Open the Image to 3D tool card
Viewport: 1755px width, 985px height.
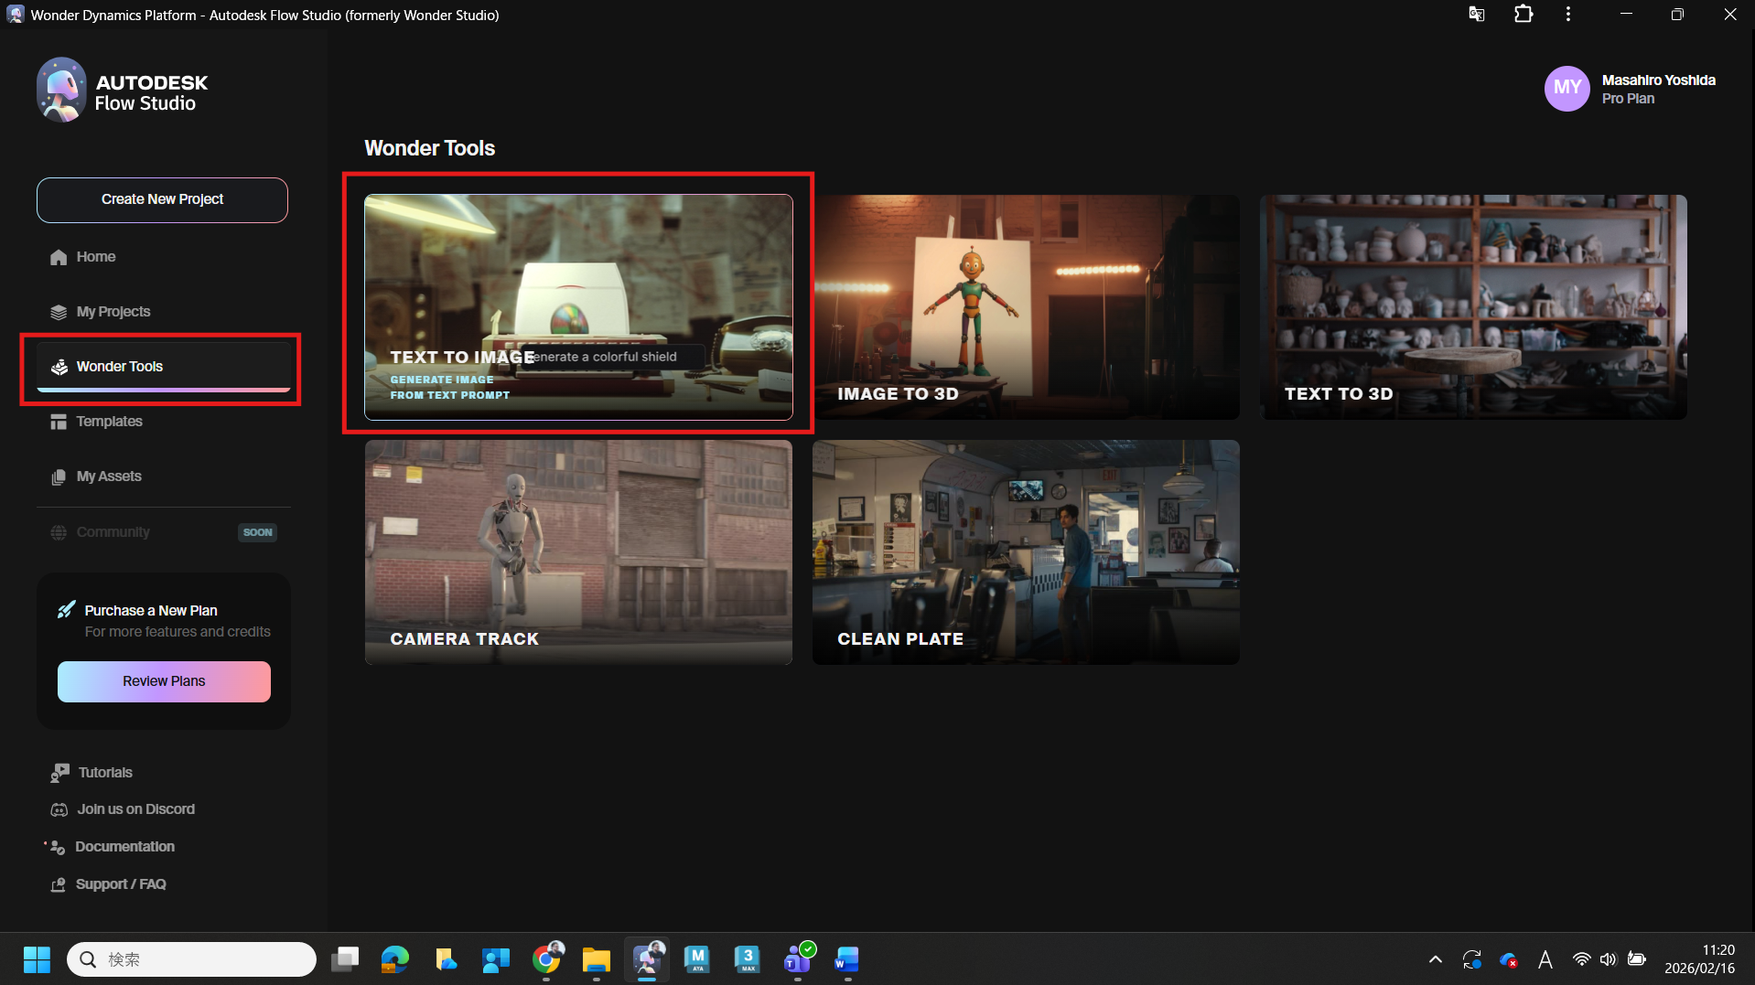1025,306
